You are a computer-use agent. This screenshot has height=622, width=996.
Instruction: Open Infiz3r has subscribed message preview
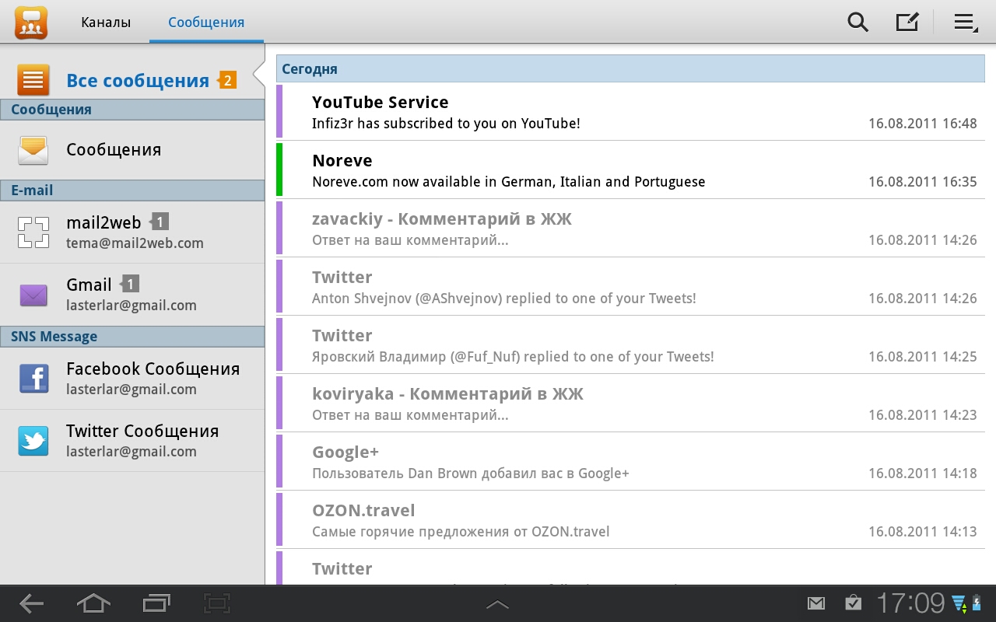[x=446, y=124]
